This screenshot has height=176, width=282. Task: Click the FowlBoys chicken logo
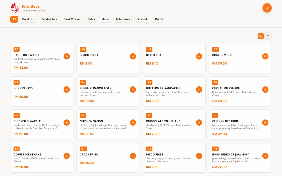15,8
